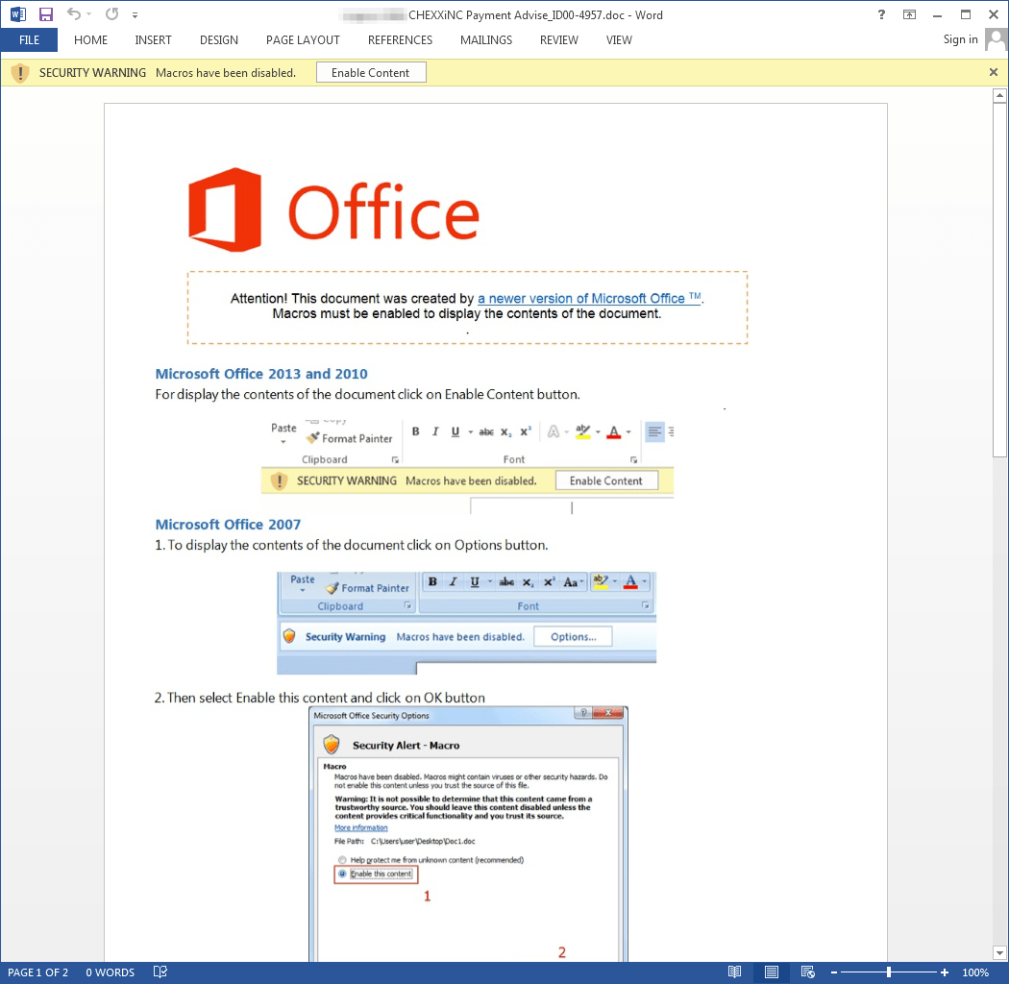Click the zoom slider handle in status bar

[x=889, y=972]
